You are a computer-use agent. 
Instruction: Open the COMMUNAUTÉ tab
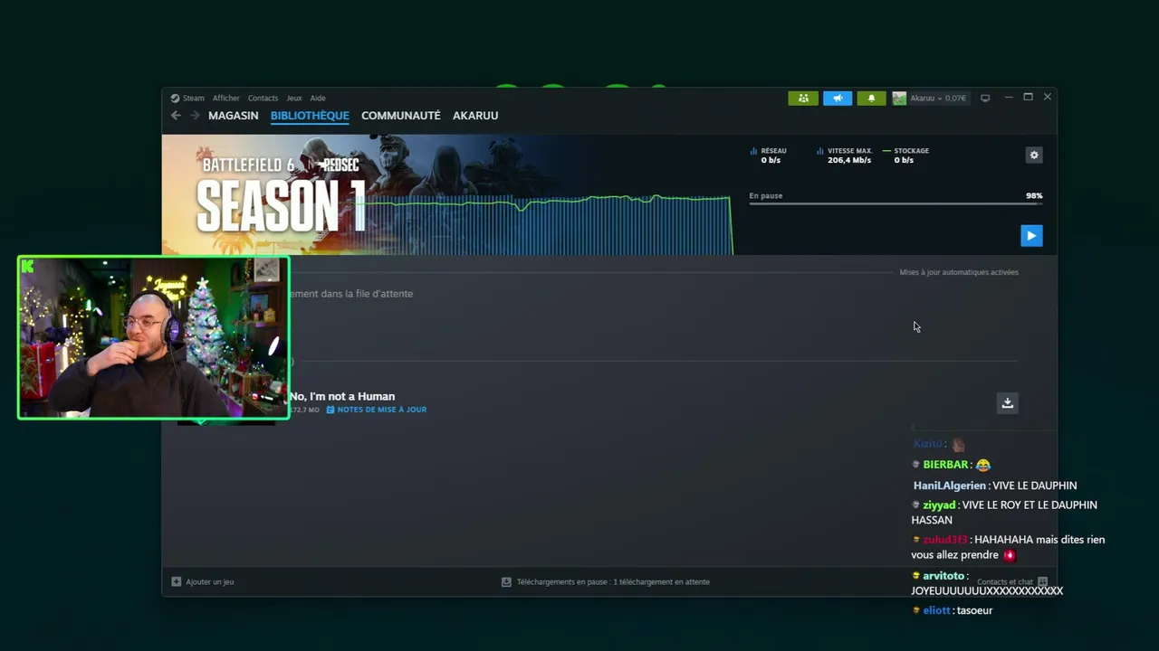pos(401,116)
